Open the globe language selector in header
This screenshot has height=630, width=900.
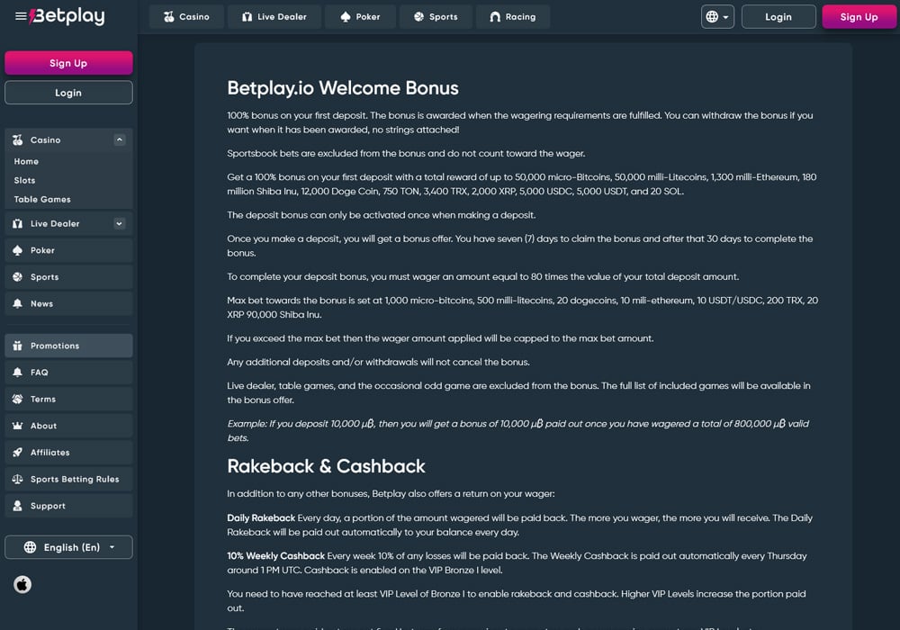tap(717, 17)
